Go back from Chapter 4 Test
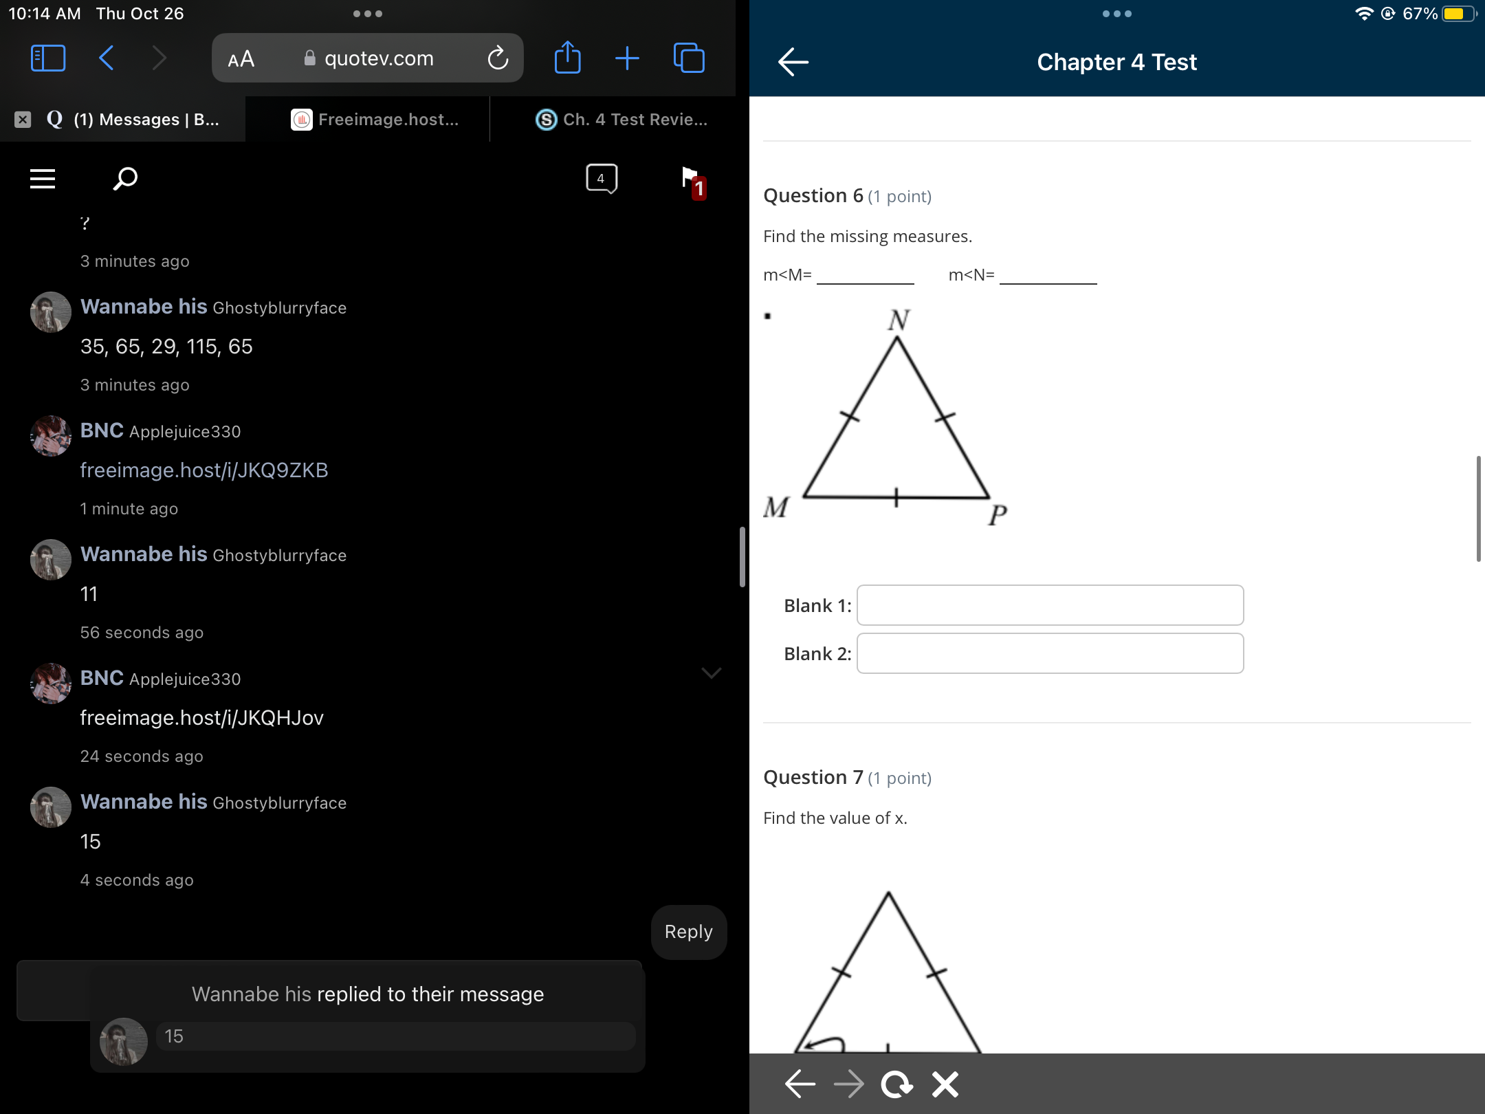This screenshot has height=1114, width=1485. coord(793,62)
